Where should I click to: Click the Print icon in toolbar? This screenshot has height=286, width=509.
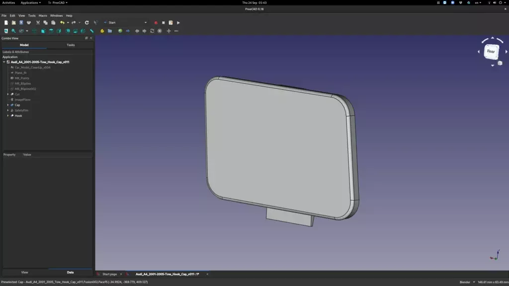pyautogui.click(x=28, y=23)
